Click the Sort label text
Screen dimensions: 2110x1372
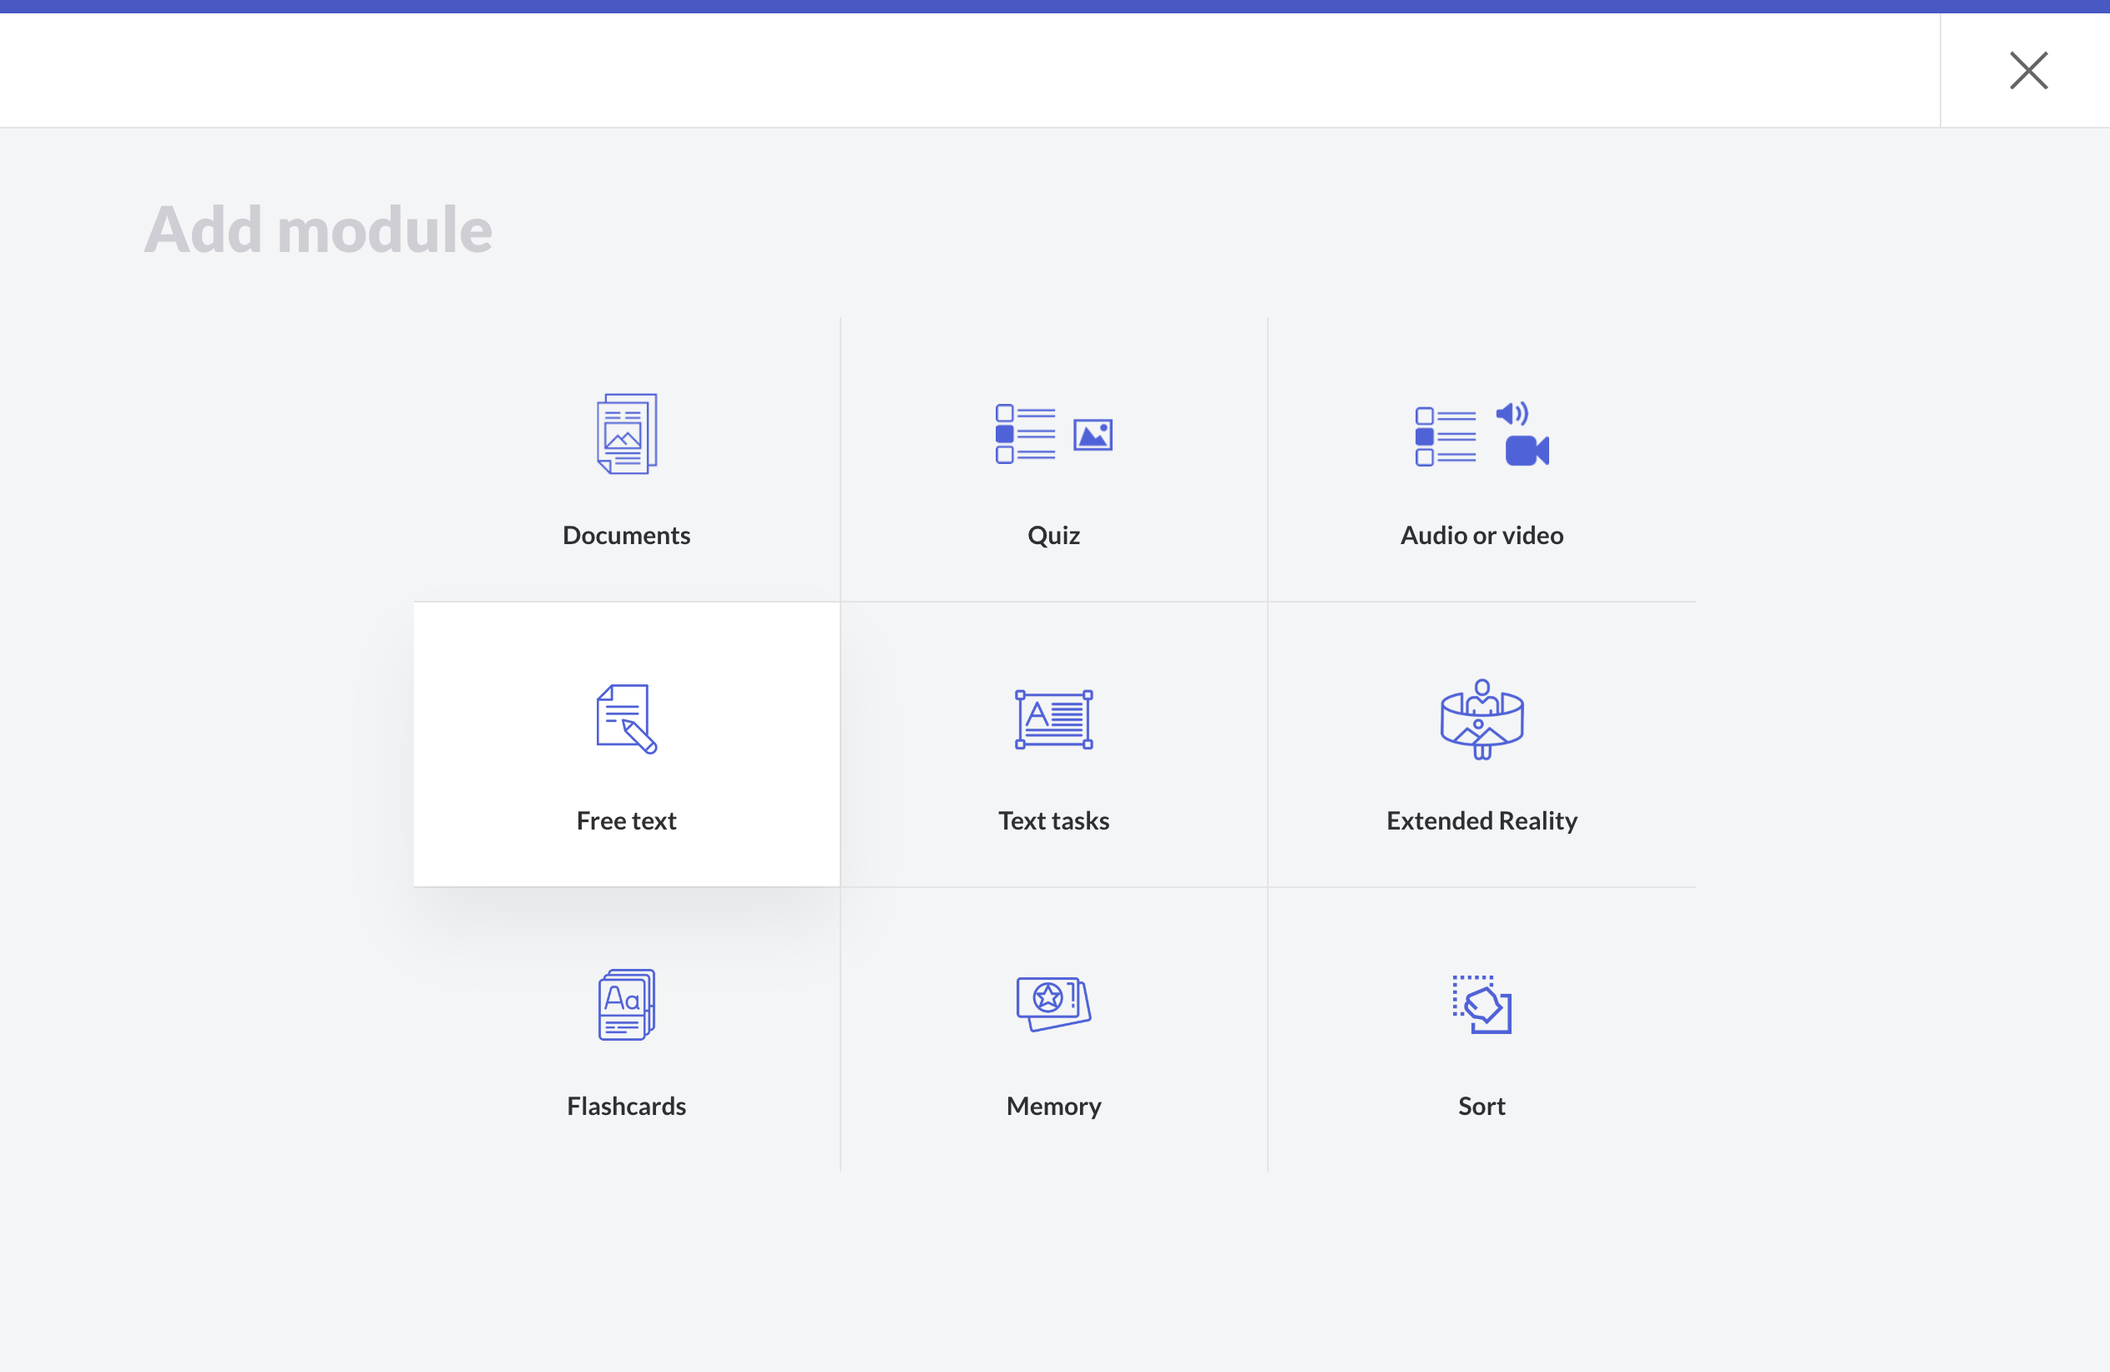click(x=1482, y=1106)
